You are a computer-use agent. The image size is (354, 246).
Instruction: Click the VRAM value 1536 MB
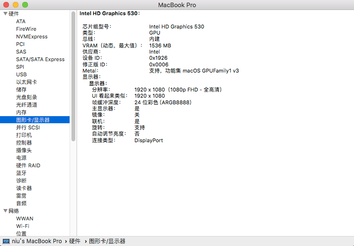click(160, 46)
